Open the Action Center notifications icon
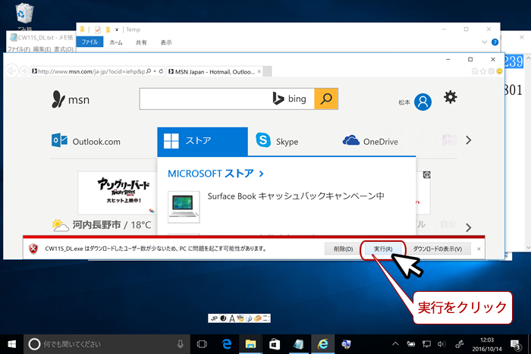This screenshot has height=354, width=531. [516, 344]
